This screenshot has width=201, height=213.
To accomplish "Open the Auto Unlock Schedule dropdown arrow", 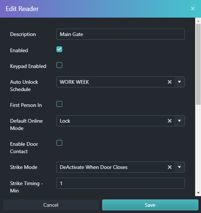I will (179, 82).
